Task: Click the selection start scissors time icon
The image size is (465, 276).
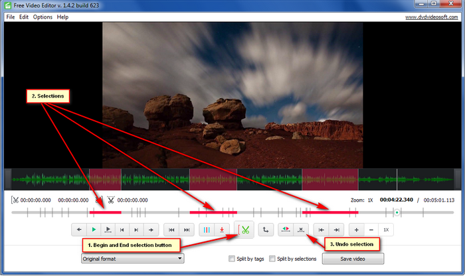Action: [x=15, y=200]
